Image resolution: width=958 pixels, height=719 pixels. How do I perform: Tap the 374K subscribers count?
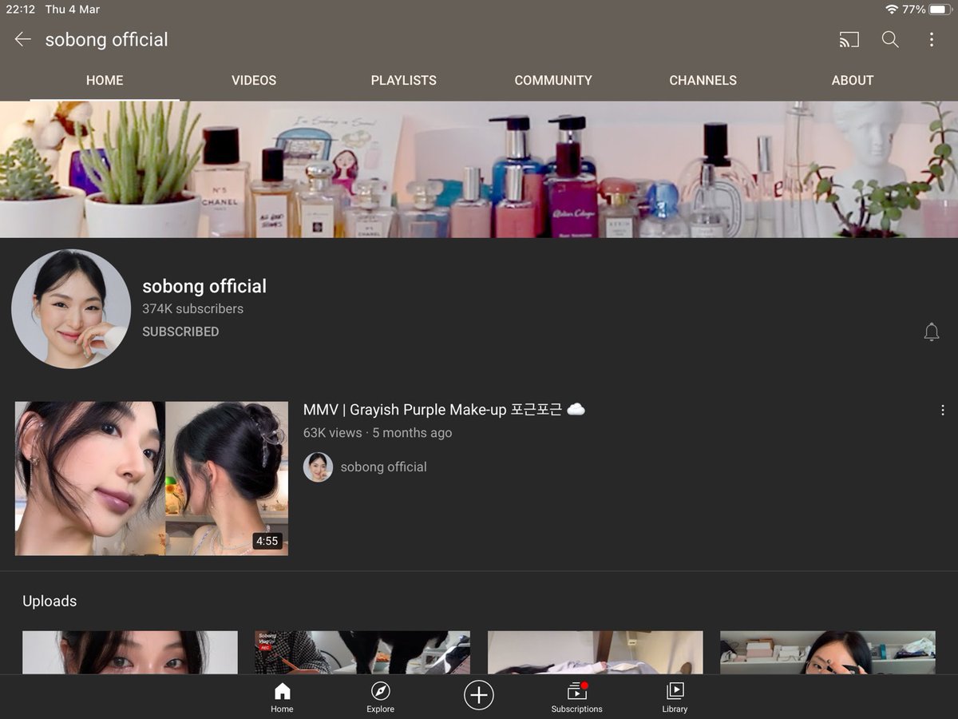pyautogui.click(x=193, y=309)
